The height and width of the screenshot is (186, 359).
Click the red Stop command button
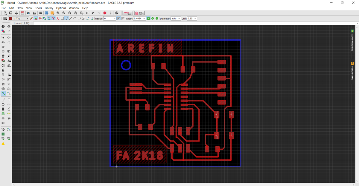click(x=105, y=13)
